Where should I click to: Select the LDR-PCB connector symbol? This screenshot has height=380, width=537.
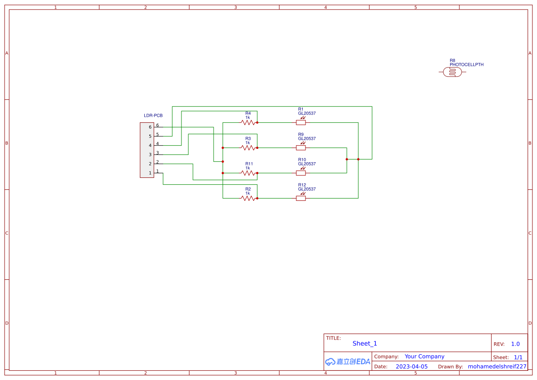coord(147,150)
